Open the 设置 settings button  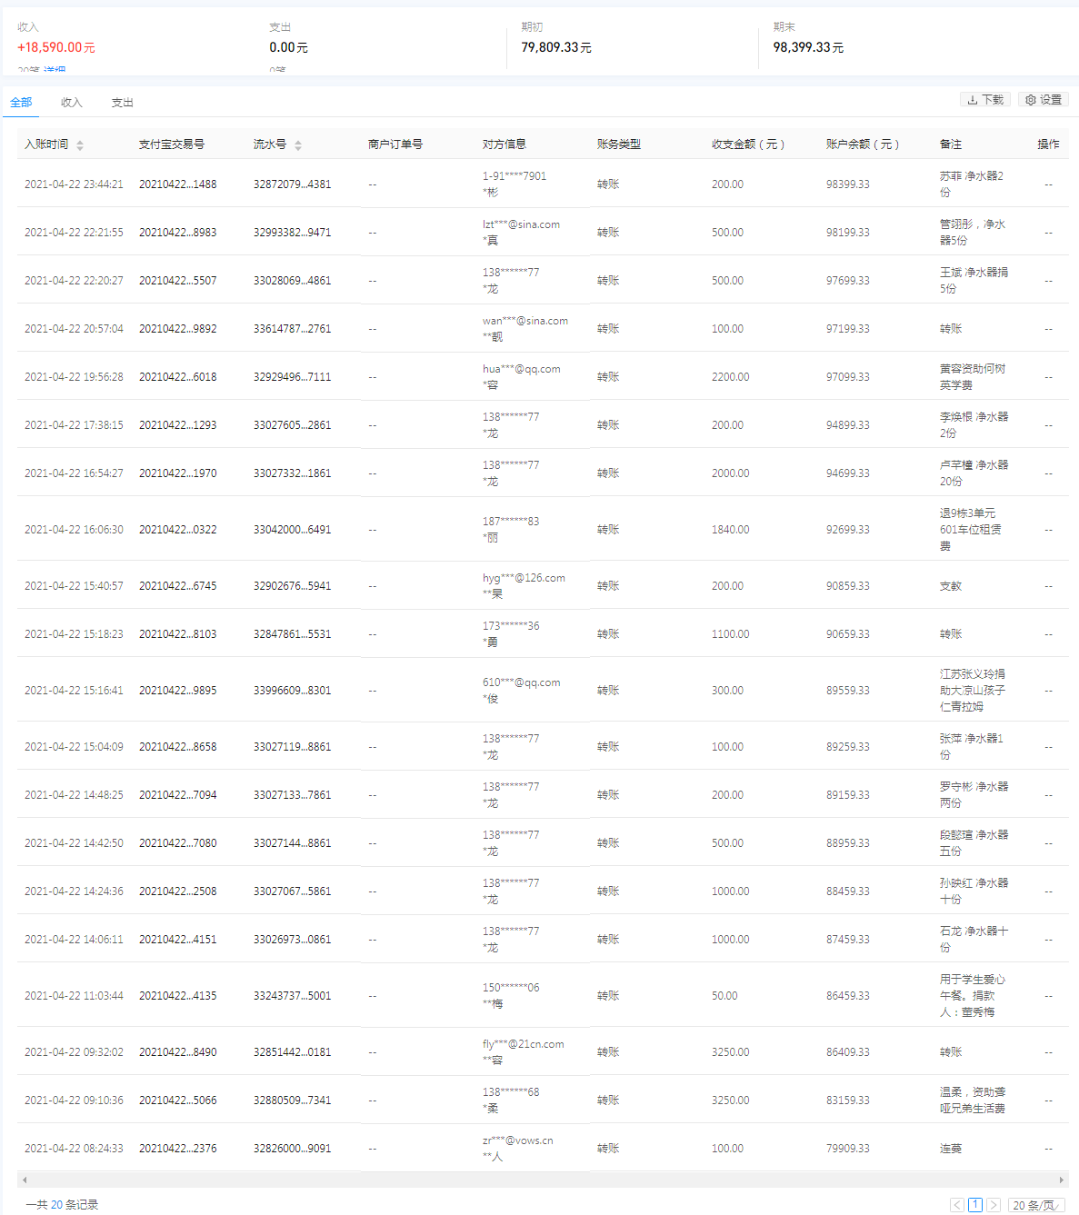(1044, 100)
